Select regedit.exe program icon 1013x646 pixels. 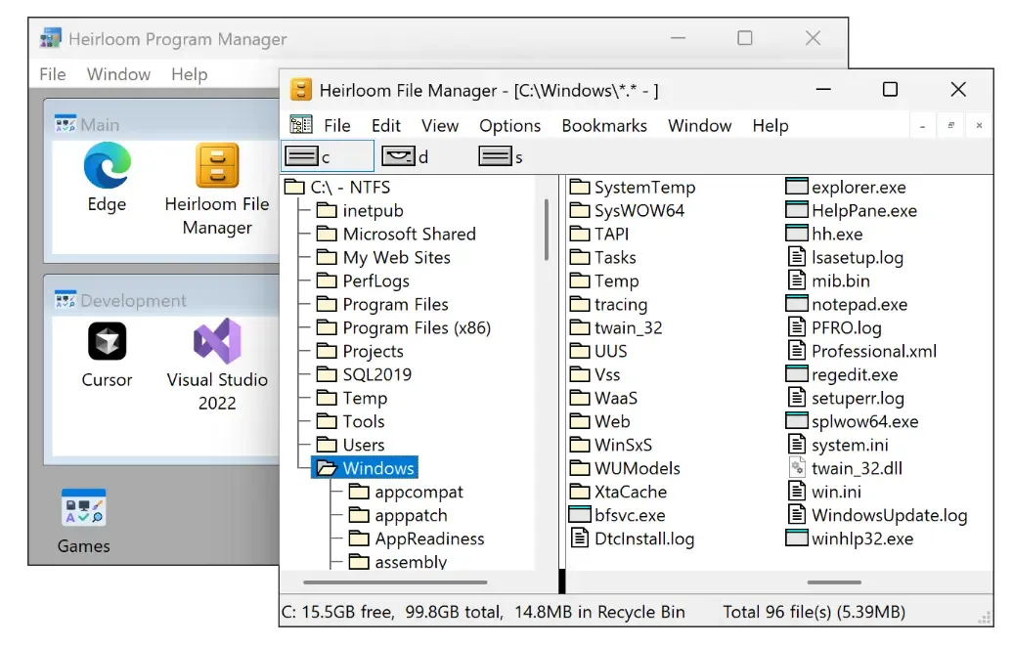coord(797,374)
